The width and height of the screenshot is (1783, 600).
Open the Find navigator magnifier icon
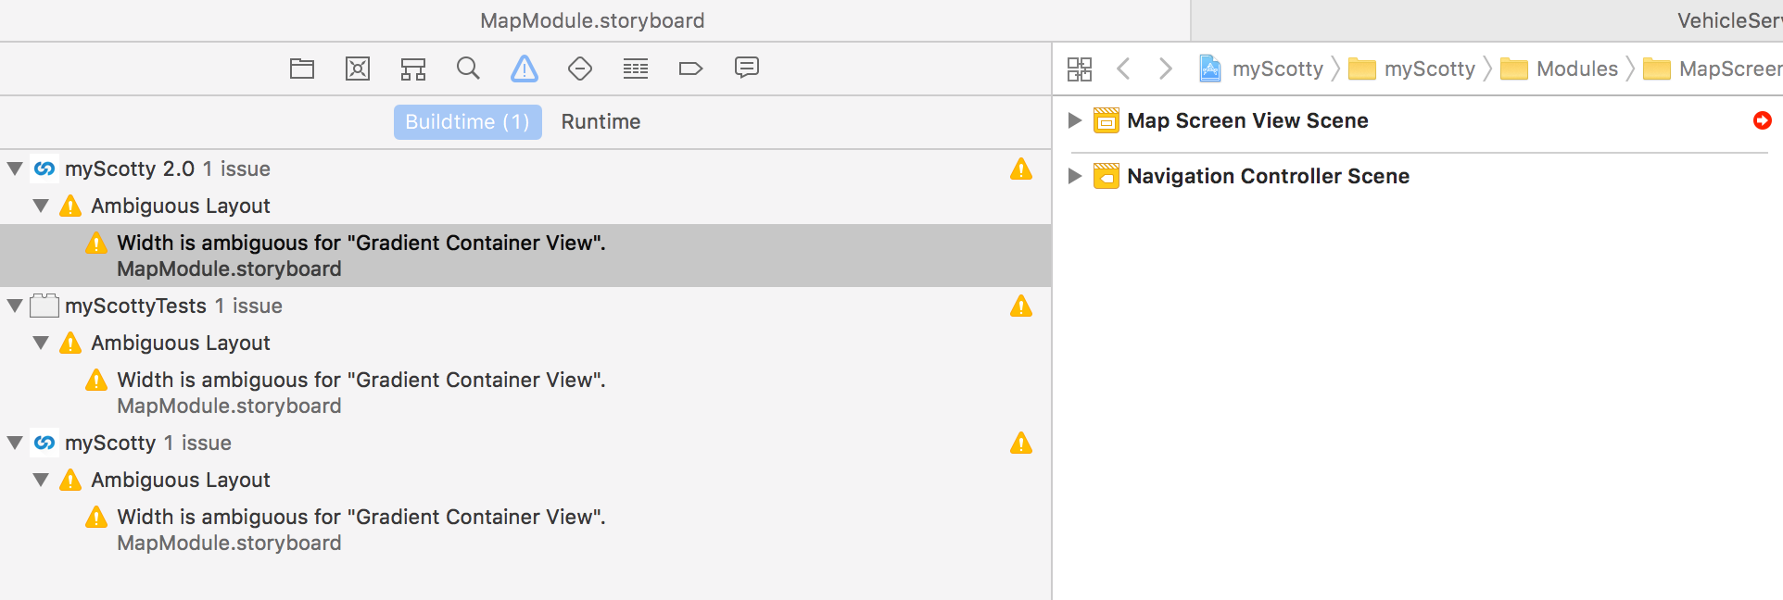(x=468, y=68)
